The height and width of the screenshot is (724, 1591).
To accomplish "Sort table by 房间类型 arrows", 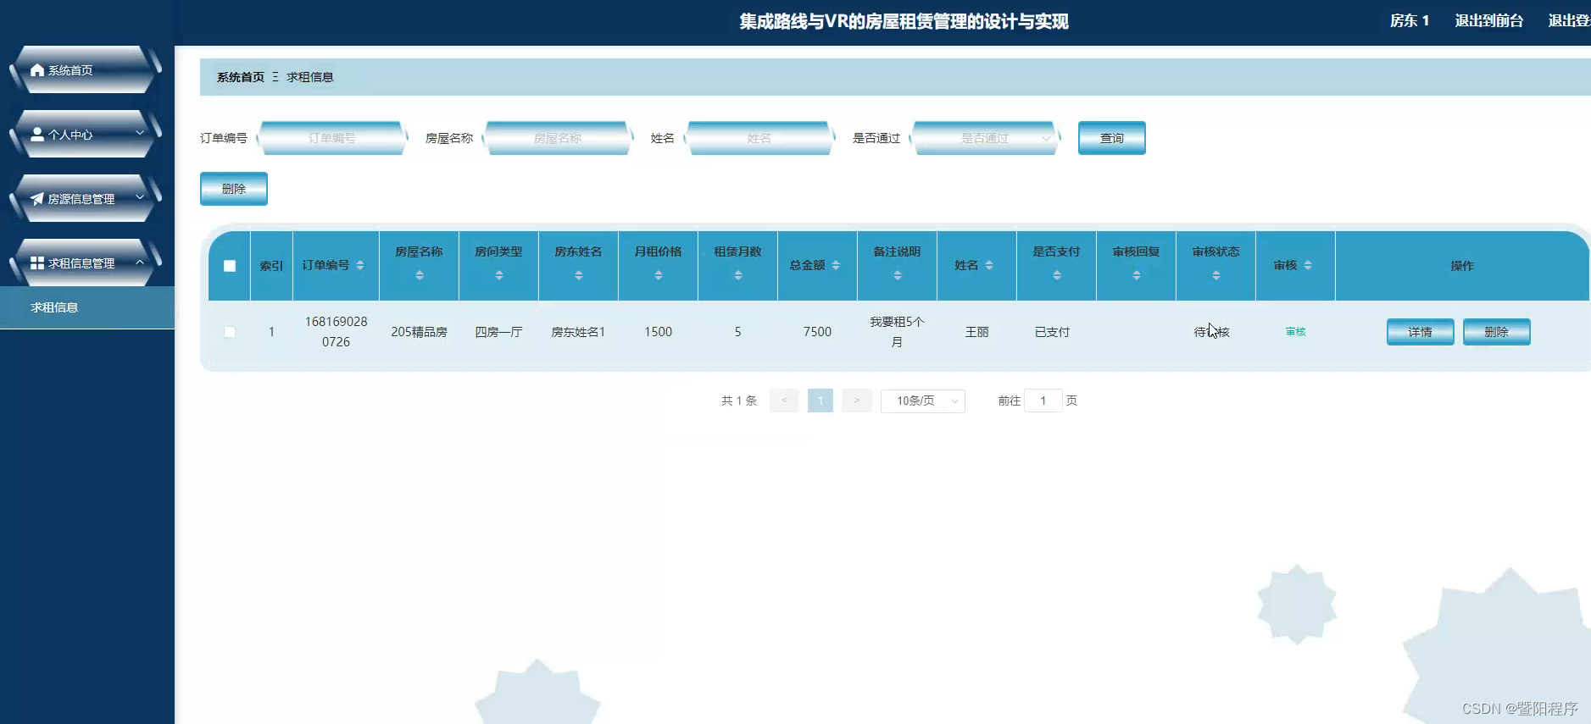I will click(499, 275).
